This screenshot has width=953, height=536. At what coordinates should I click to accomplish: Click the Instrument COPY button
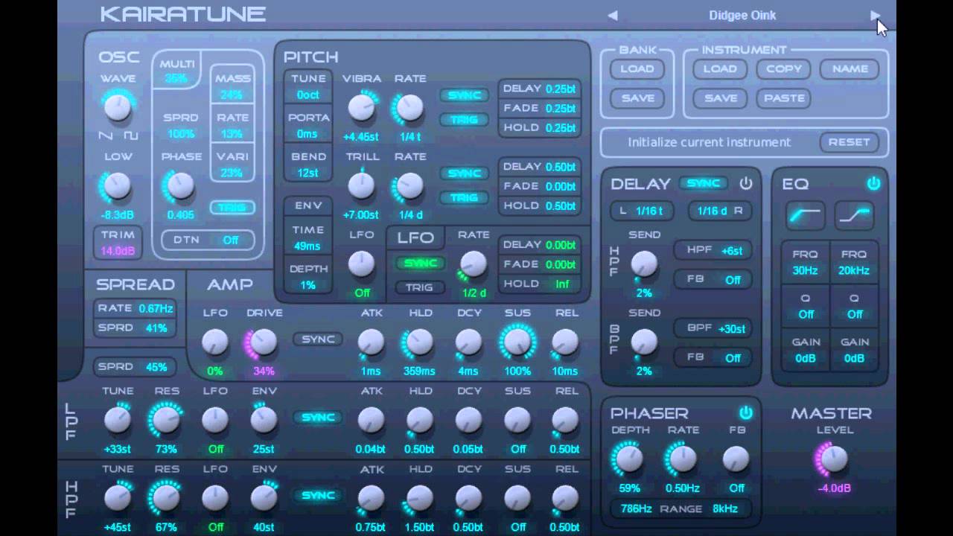click(784, 69)
